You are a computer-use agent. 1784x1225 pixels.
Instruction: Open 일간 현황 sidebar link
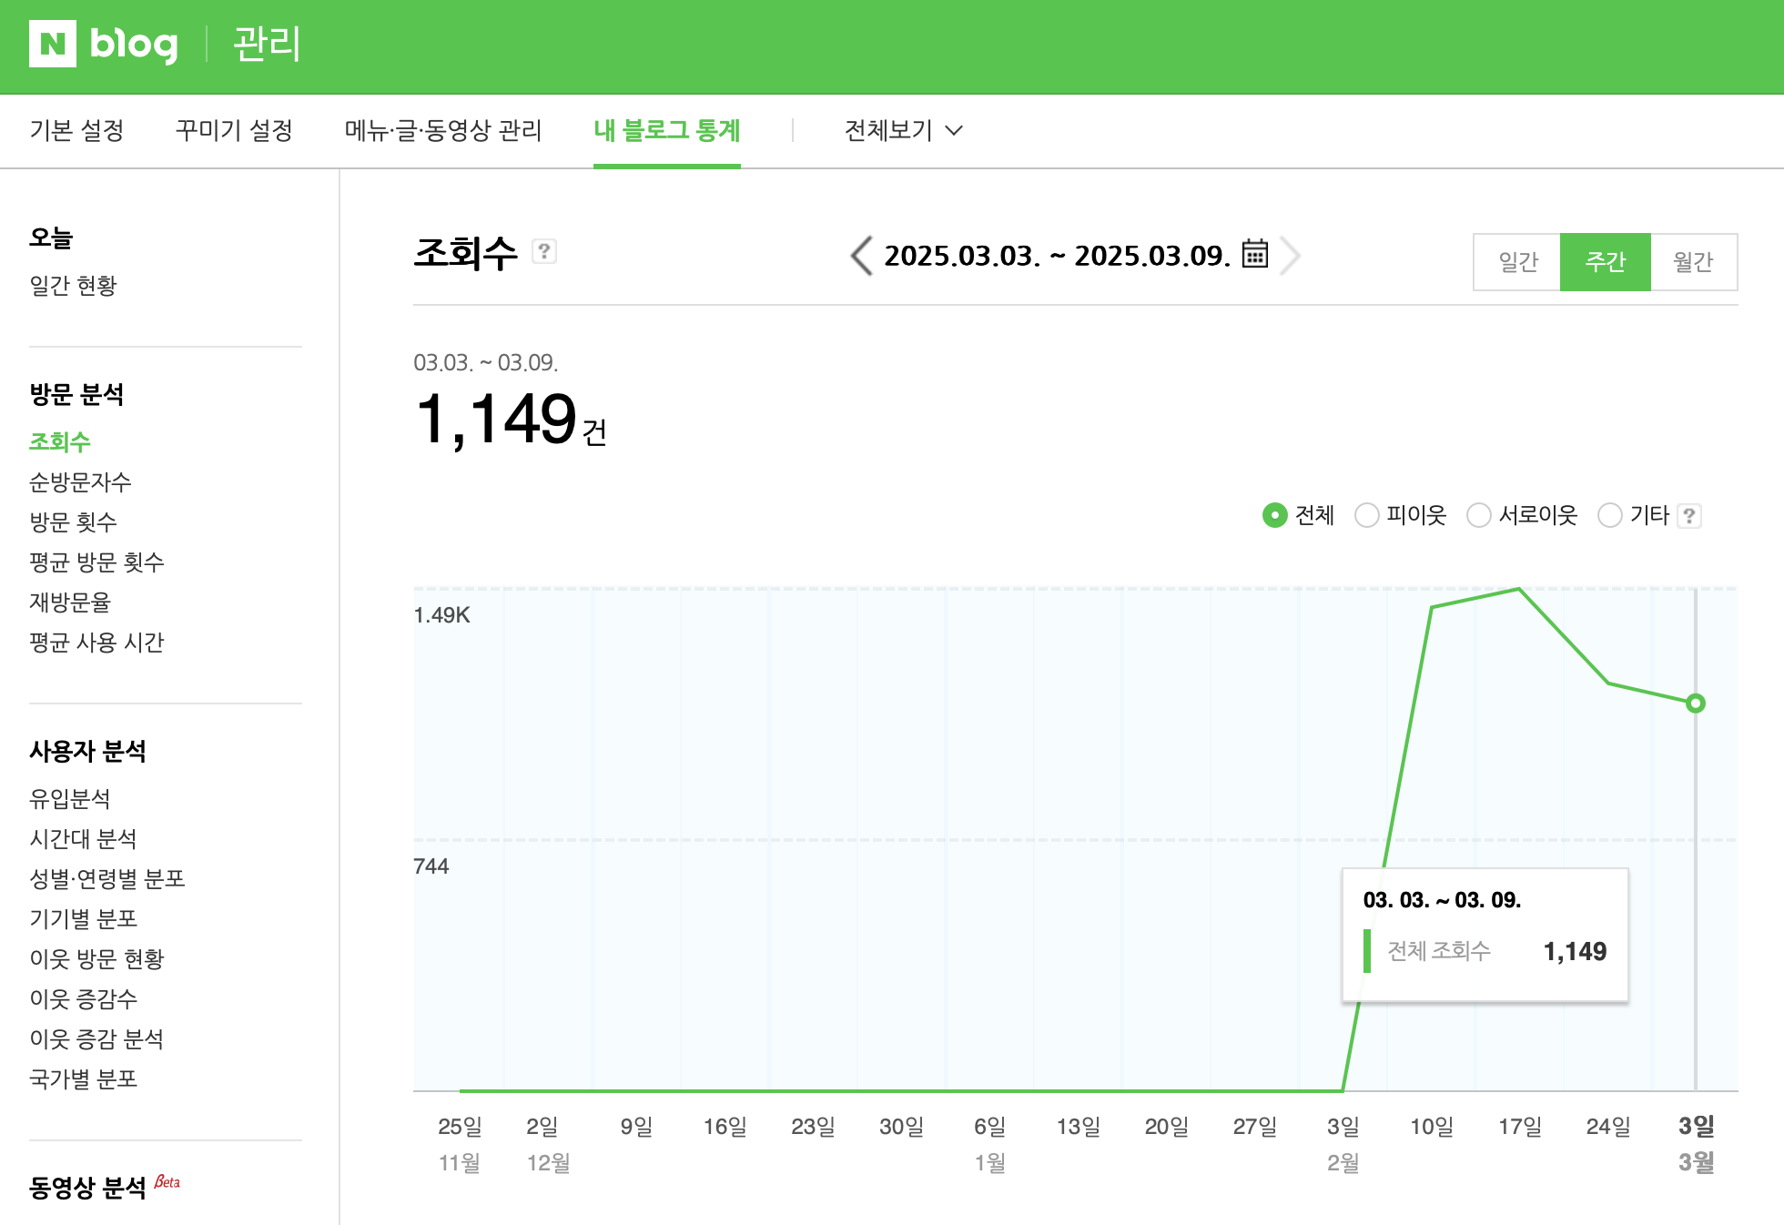[x=73, y=286]
